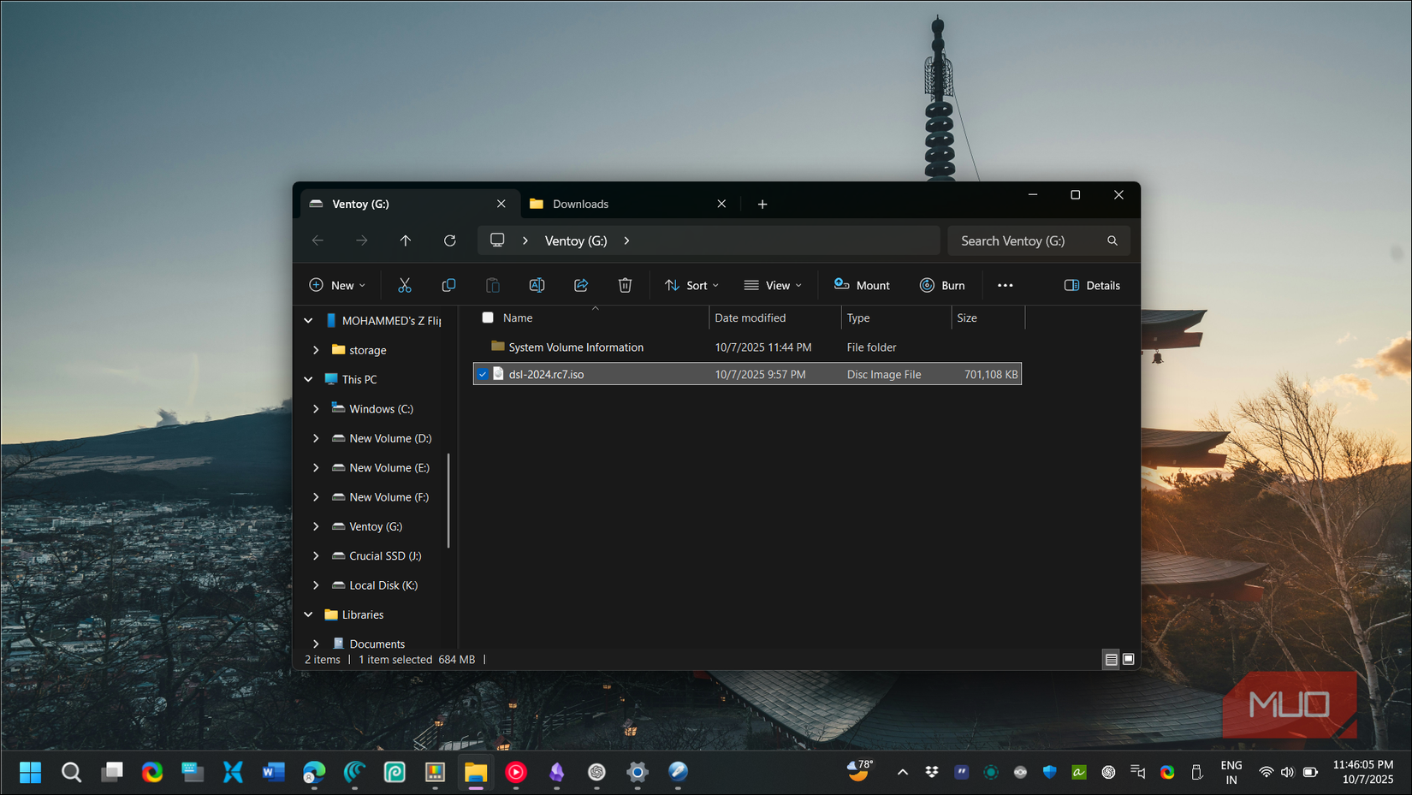Click the 78° weather widget

[x=860, y=770]
